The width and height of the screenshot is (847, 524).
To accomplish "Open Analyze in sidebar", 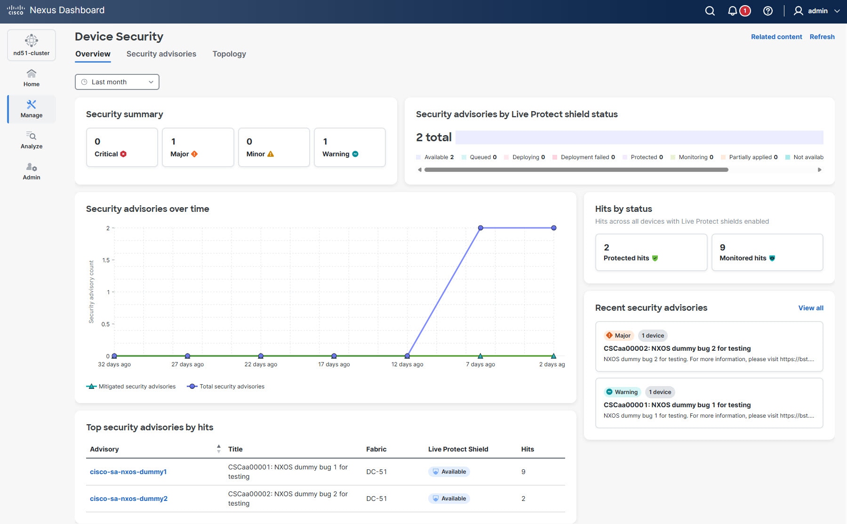I will 32,140.
